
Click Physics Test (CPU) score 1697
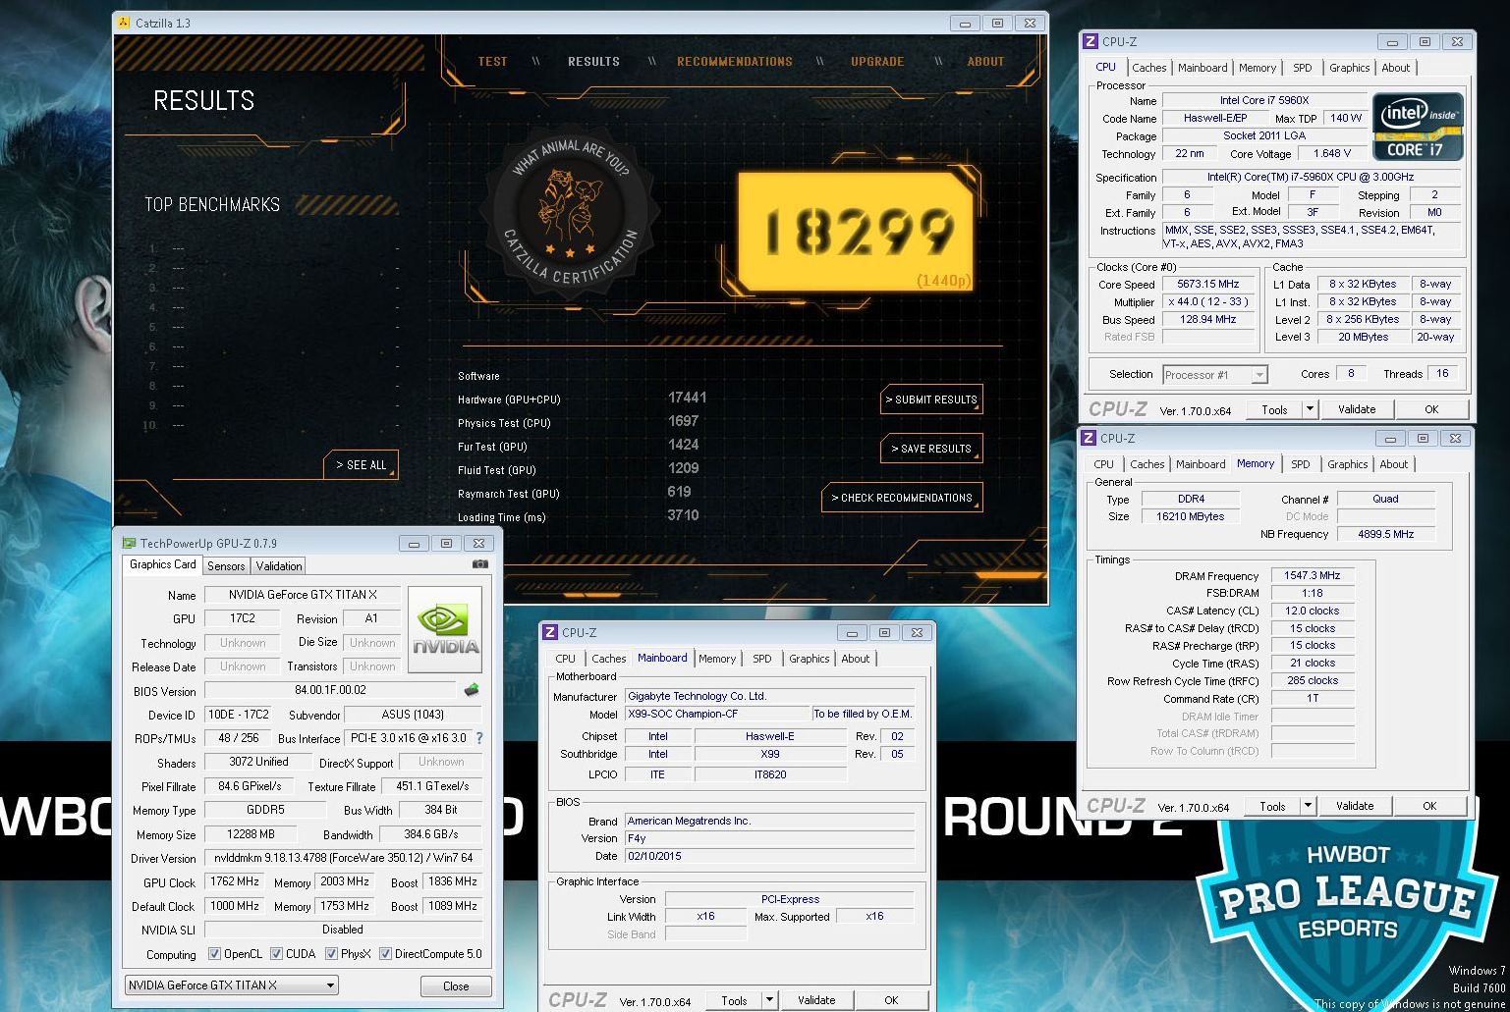click(x=683, y=421)
